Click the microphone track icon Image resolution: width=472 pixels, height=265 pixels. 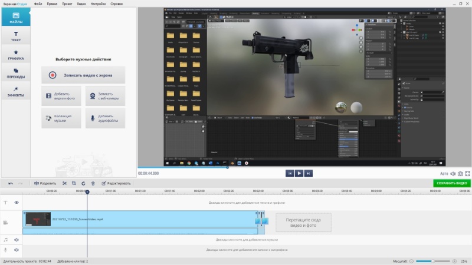[5, 250]
